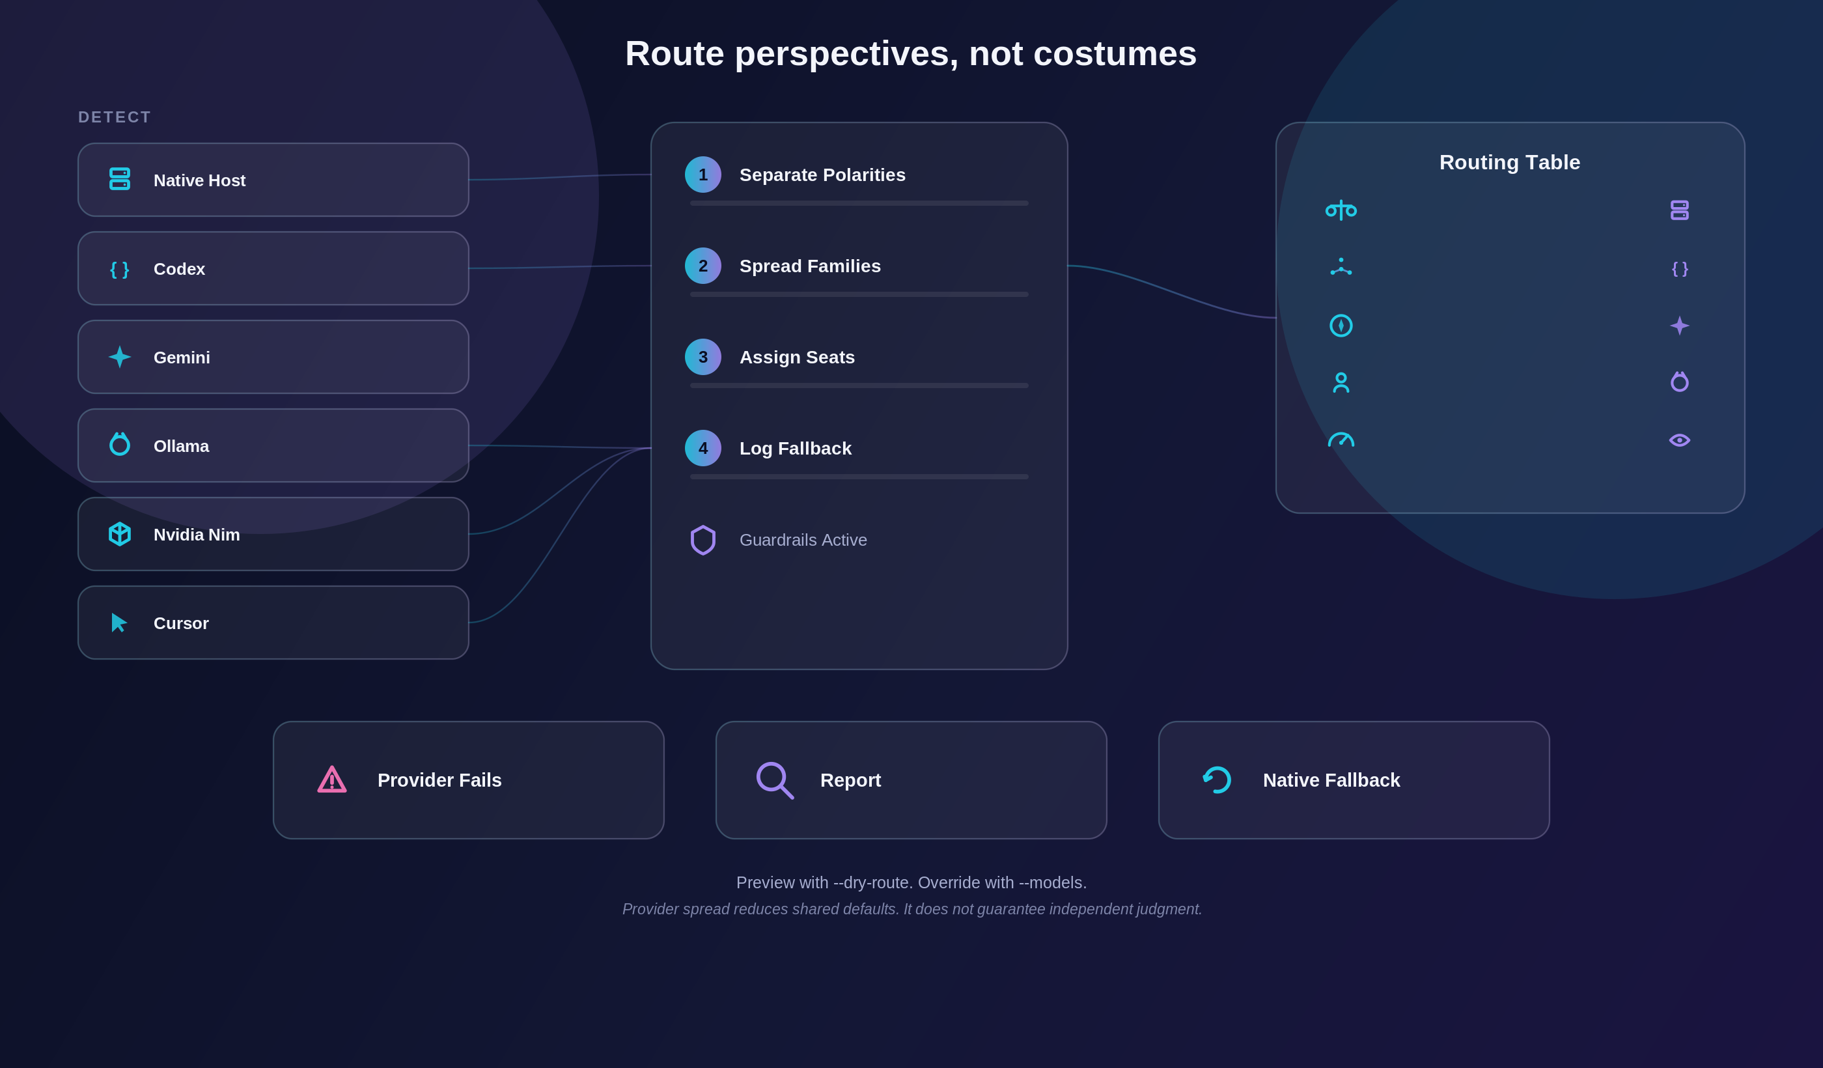Click the Log Fallback progress bar
The height and width of the screenshot is (1068, 1823).
pyautogui.click(x=859, y=477)
